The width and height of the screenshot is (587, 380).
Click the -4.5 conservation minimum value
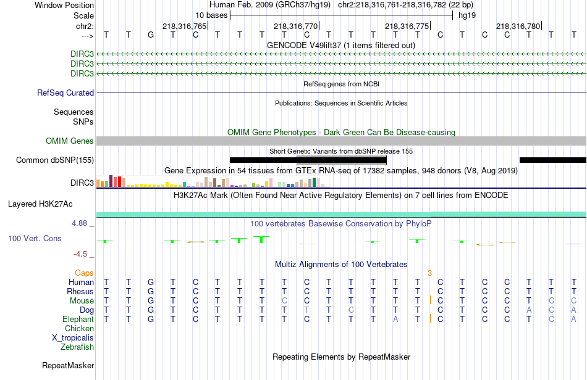coord(80,254)
